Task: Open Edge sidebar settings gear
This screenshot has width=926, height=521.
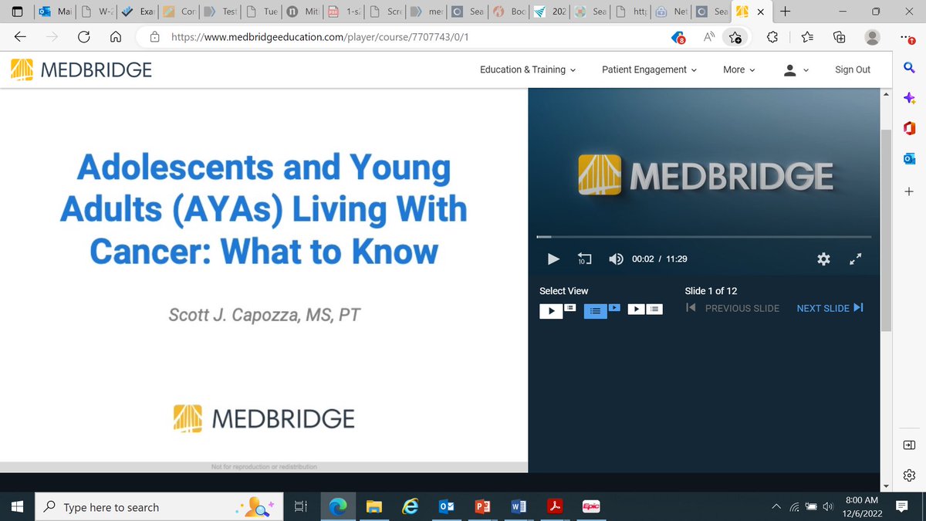Action: coord(909,474)
